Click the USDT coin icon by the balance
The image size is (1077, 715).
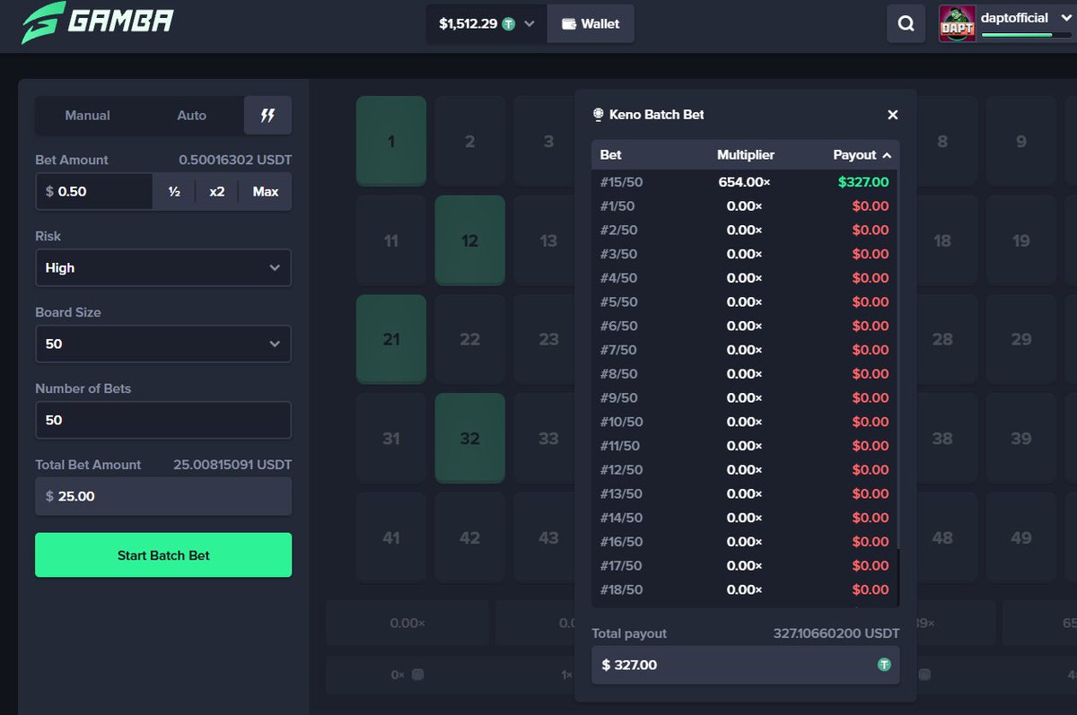point(509,24)
